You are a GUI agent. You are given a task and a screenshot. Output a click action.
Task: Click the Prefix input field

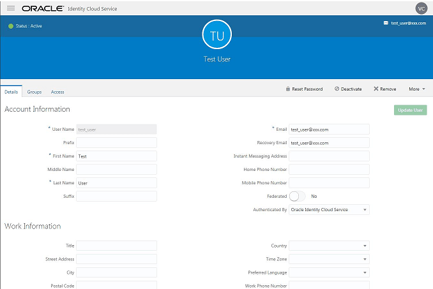point(116,142)
